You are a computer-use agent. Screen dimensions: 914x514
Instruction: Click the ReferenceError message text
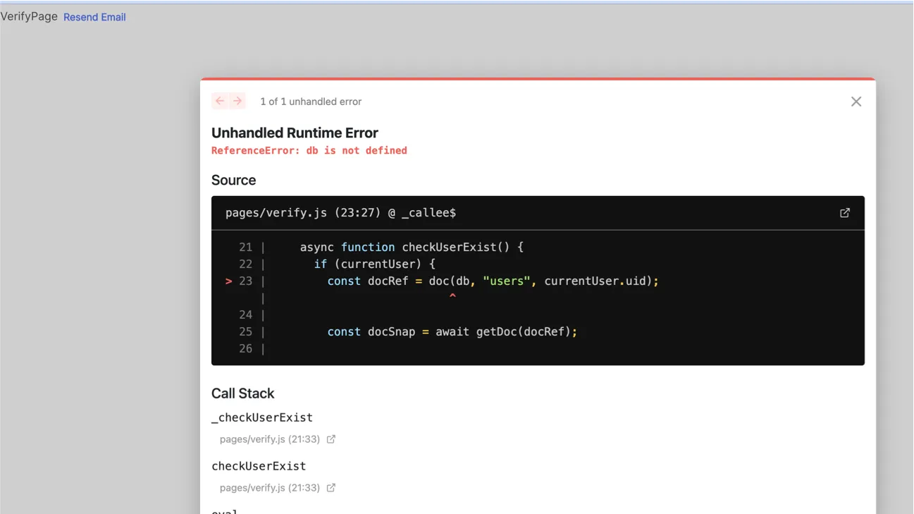(x=309, y=150)
